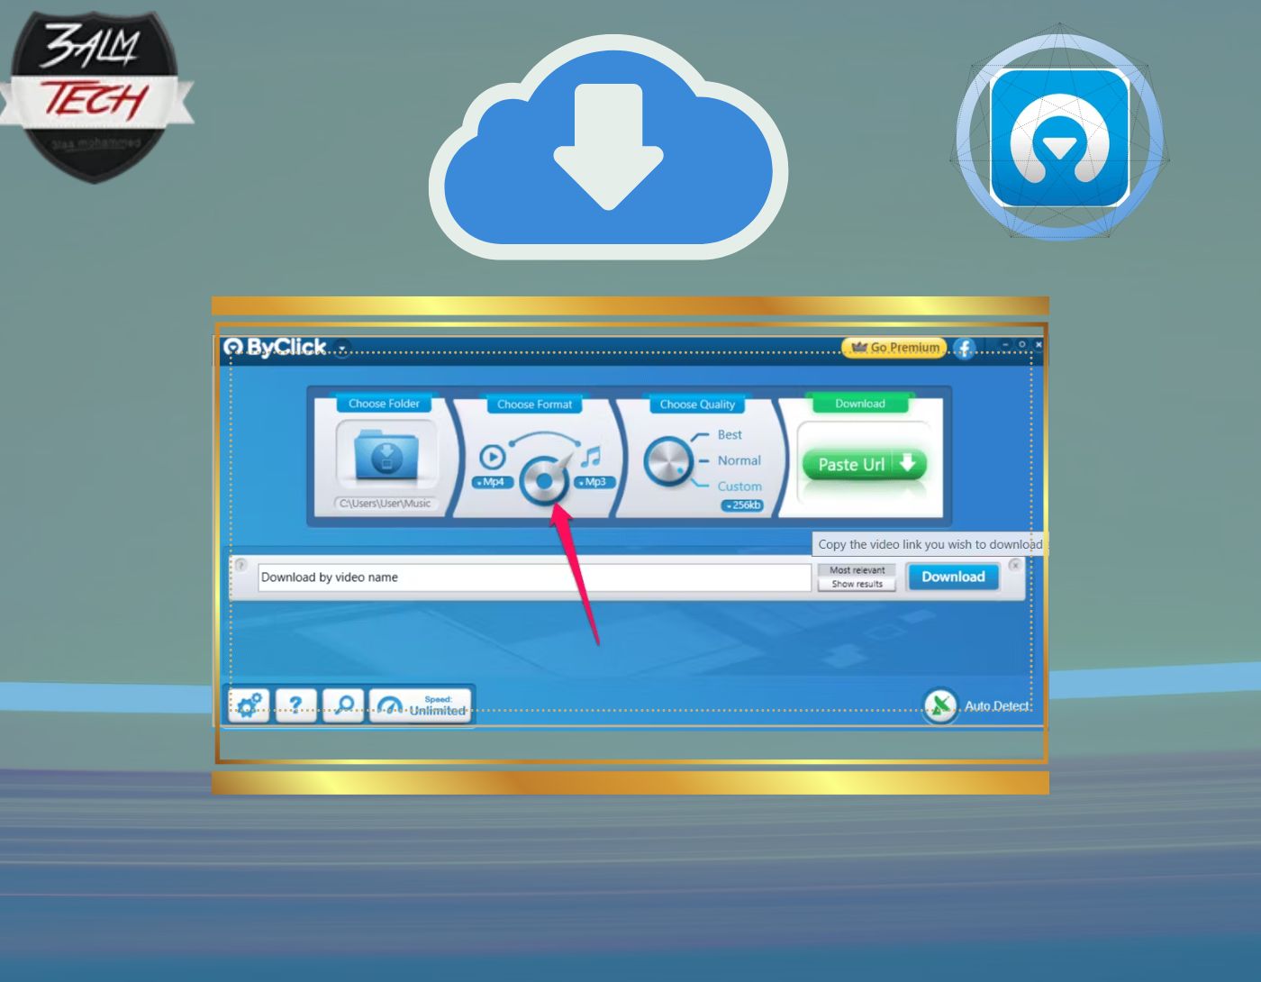Image resolution: width=1261 pixels, height=982 pixels.
Task: Close the ByClick window
Action: 1038,344
